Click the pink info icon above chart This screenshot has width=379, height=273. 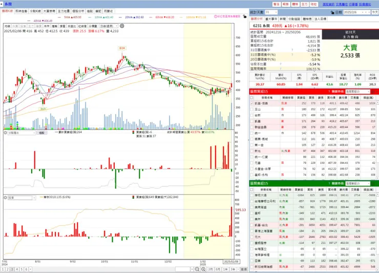click(x=216, y=16)
